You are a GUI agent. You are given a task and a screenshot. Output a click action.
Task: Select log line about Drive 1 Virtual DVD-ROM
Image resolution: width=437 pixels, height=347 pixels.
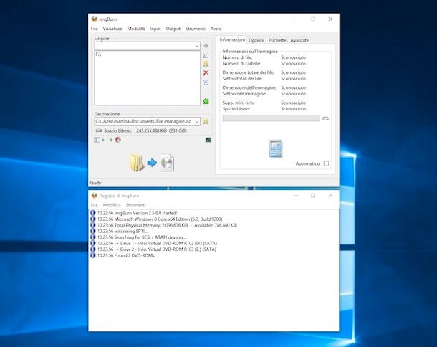[157, 243]
